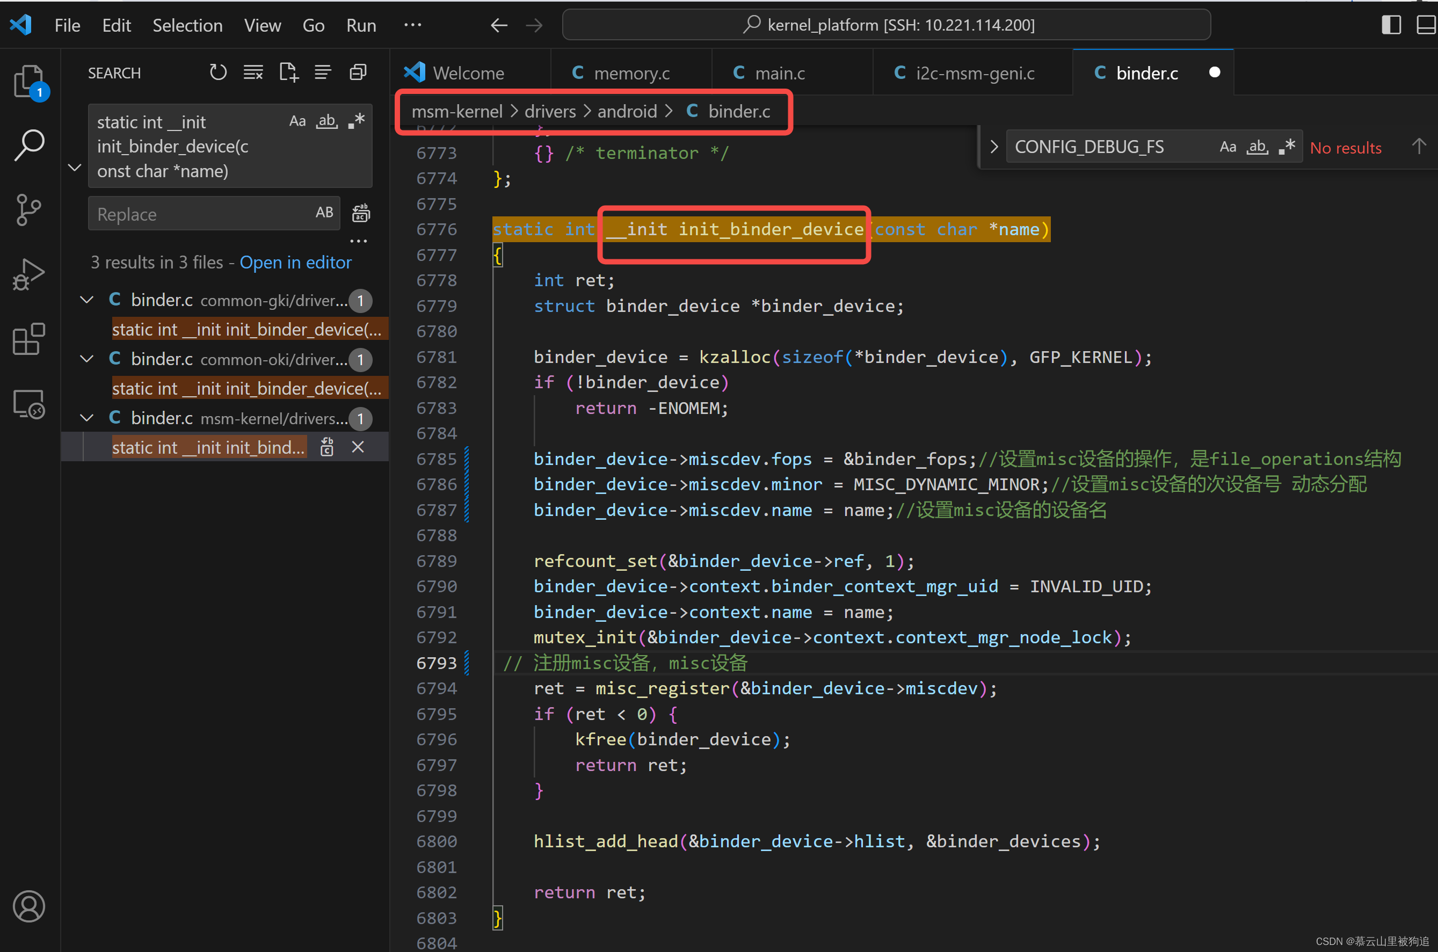Click the android folder in breadcrumb
The height and width of the screenshot is (952, 1438).
click(627, 112)
